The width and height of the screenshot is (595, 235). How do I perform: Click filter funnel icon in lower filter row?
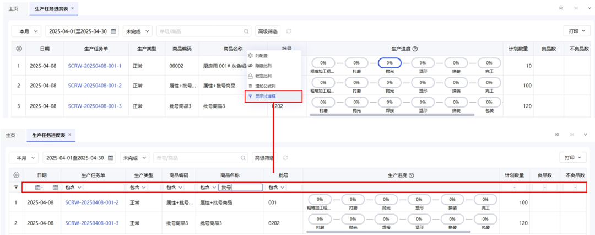click(x=16, y=187)
